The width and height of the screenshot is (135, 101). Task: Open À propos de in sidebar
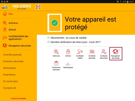click(x=9, y=88)
